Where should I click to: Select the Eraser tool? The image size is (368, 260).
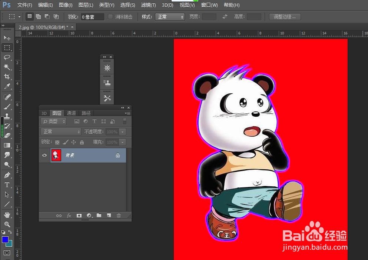click(7, 136)
